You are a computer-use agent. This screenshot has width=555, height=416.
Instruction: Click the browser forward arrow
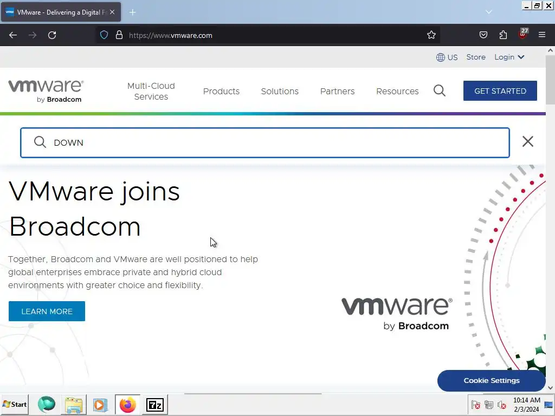33,35
